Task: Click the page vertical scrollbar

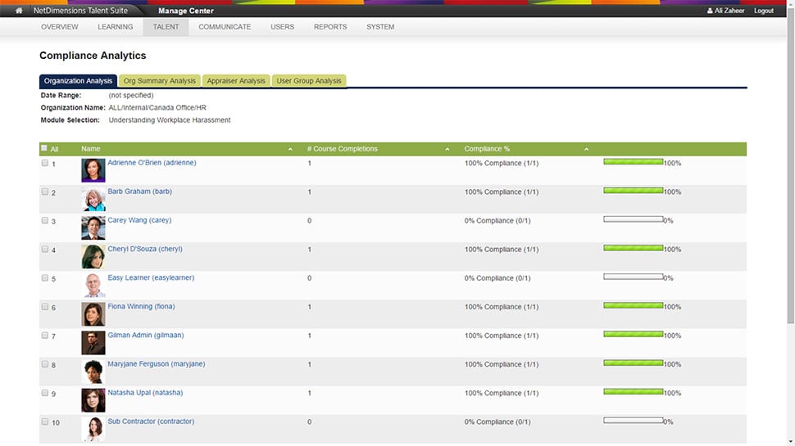Action: tap(790, 167)
